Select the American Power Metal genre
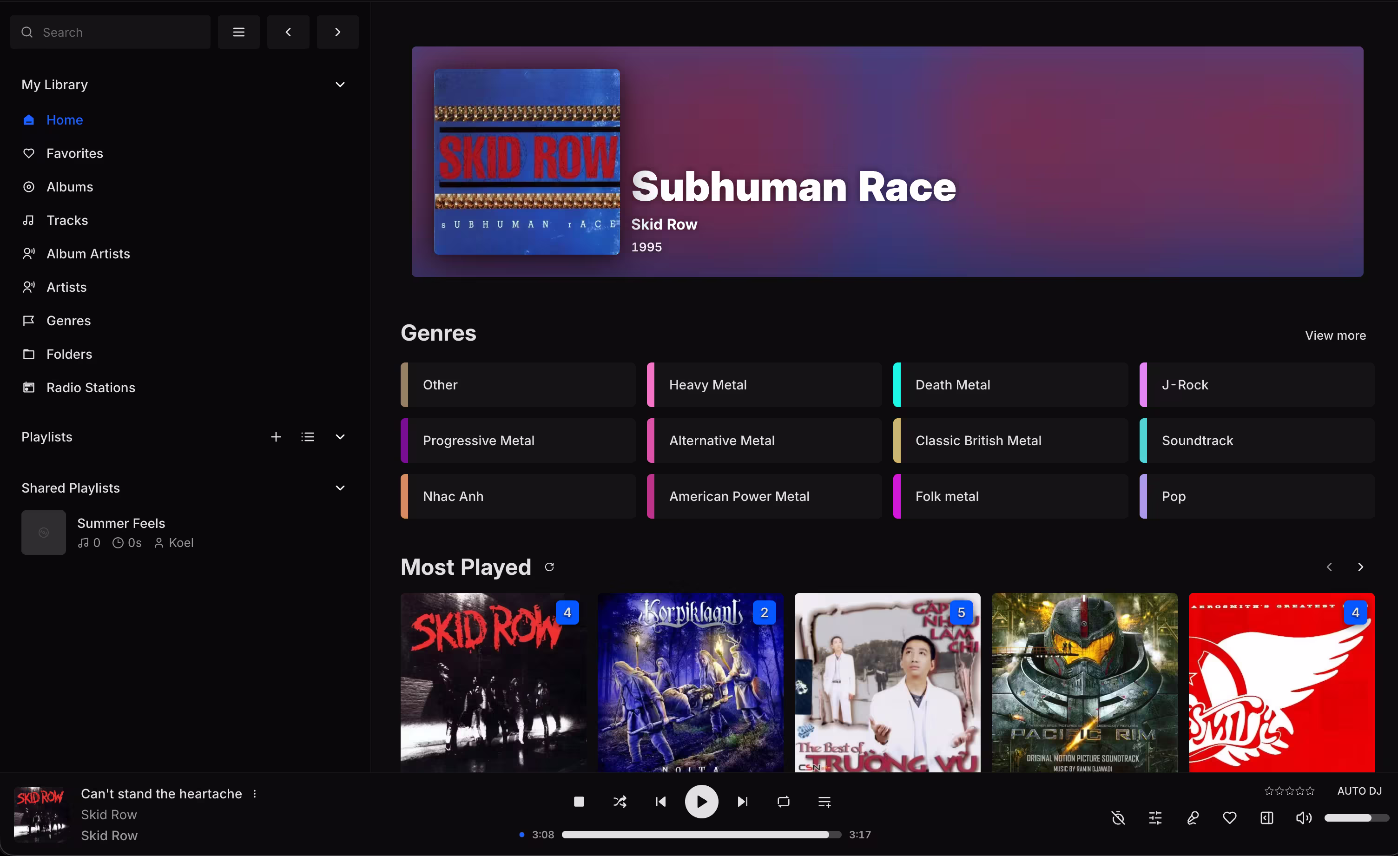This screenshot has width=1398, height=856. click(x=764, y=496)
